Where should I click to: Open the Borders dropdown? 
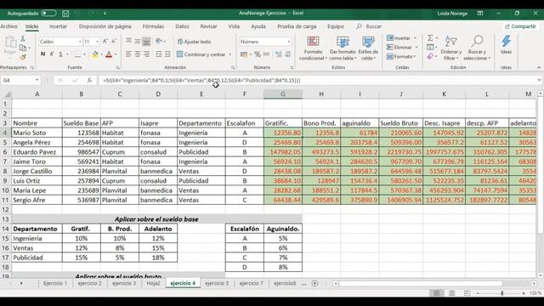84,54
